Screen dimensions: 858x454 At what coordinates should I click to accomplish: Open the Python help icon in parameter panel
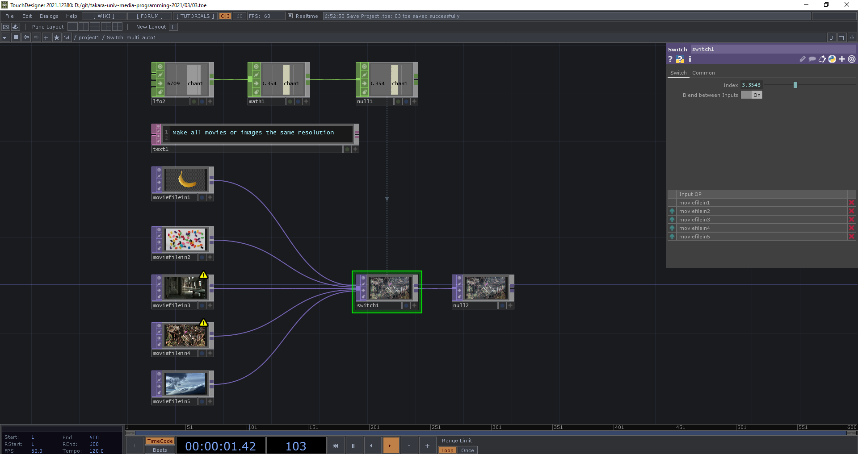click(680, 59)
